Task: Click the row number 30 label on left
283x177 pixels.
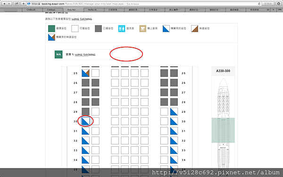Action: (x=75, y=121)
